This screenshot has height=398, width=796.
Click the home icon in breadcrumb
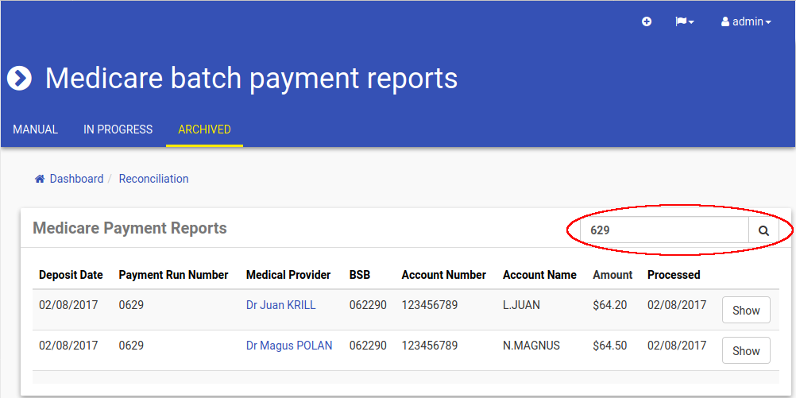point(40,179)
